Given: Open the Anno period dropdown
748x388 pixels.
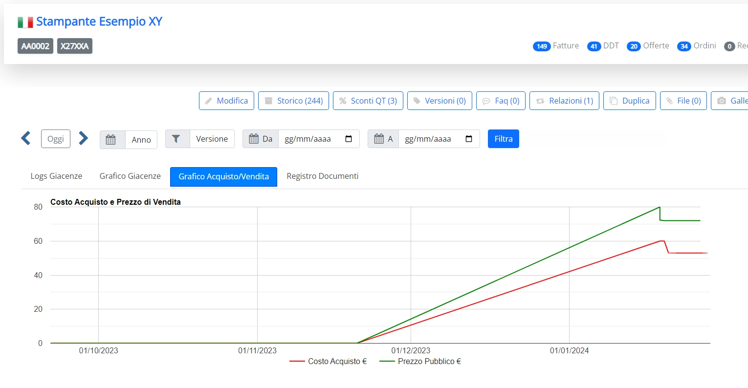Looking at the screenshot, I should click(141, 140).
